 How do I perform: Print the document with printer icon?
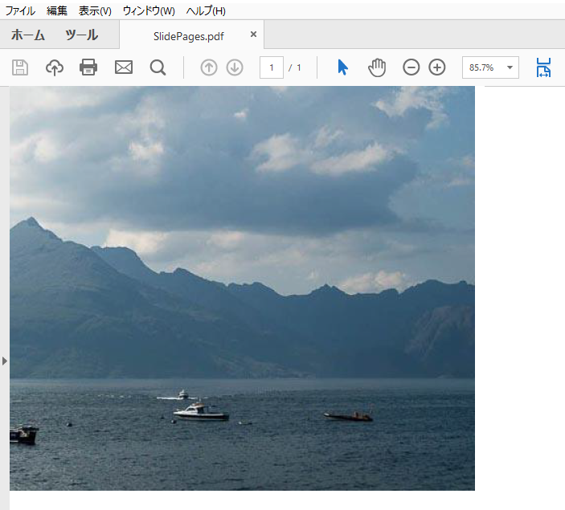[88, 67]
